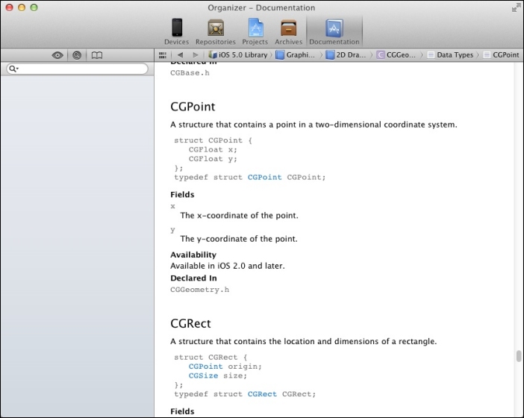
Task: Go back with the left arrow
Action: pyautogui.click(x=181, y=54)
